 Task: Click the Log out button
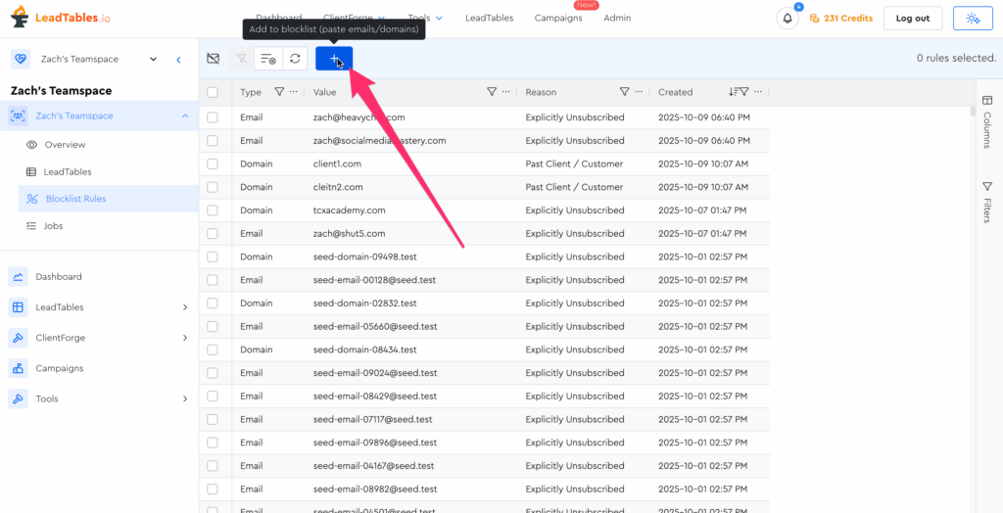click(912, 19)
